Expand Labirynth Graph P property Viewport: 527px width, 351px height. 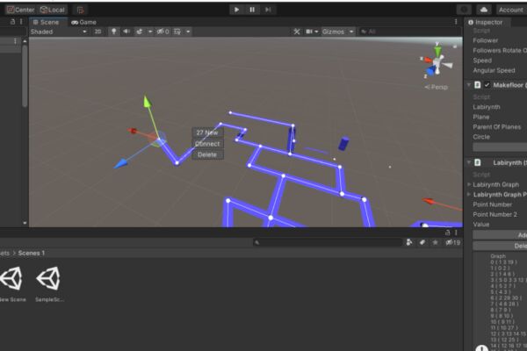click(469, 195)
